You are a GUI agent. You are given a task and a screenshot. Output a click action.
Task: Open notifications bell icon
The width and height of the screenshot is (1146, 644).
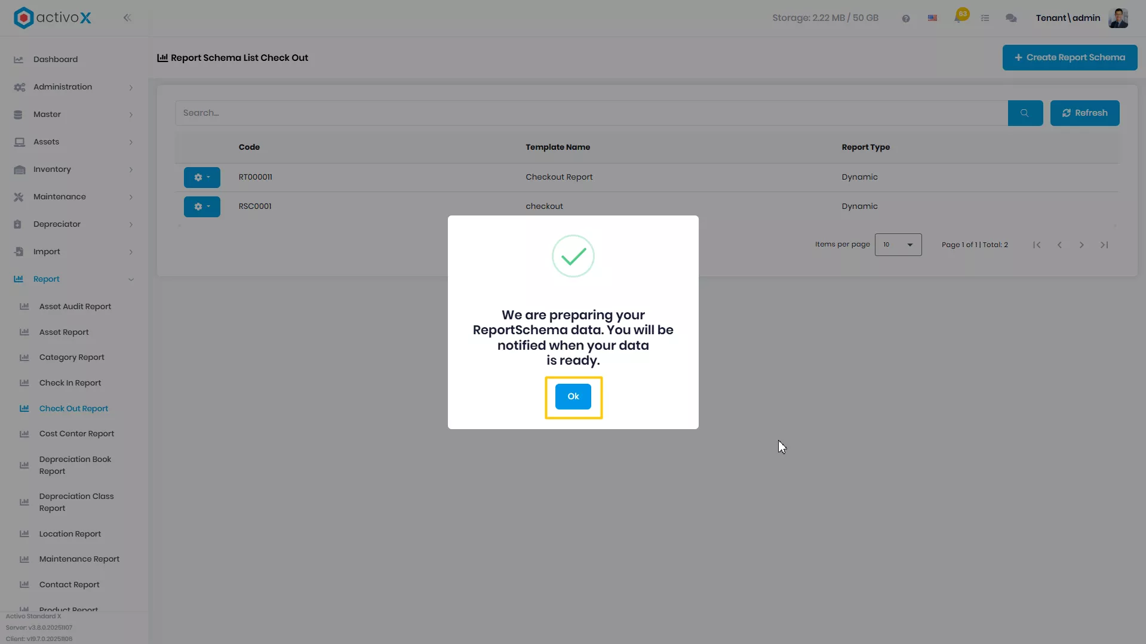pos(959,17)
